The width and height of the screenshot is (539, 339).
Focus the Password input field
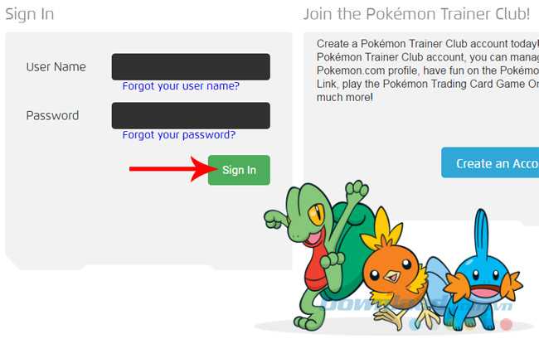(191, 115)
